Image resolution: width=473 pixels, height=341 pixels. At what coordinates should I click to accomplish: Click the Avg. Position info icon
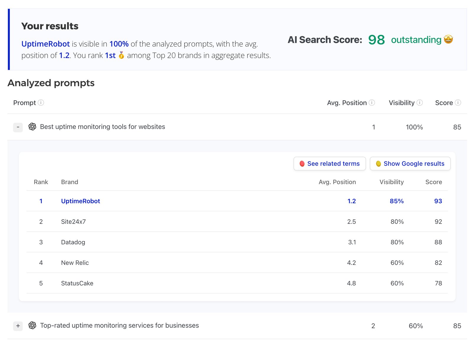(x=372, y=103)
